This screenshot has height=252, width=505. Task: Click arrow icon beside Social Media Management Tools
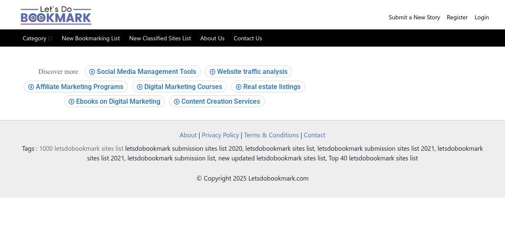tap(92, 72)
